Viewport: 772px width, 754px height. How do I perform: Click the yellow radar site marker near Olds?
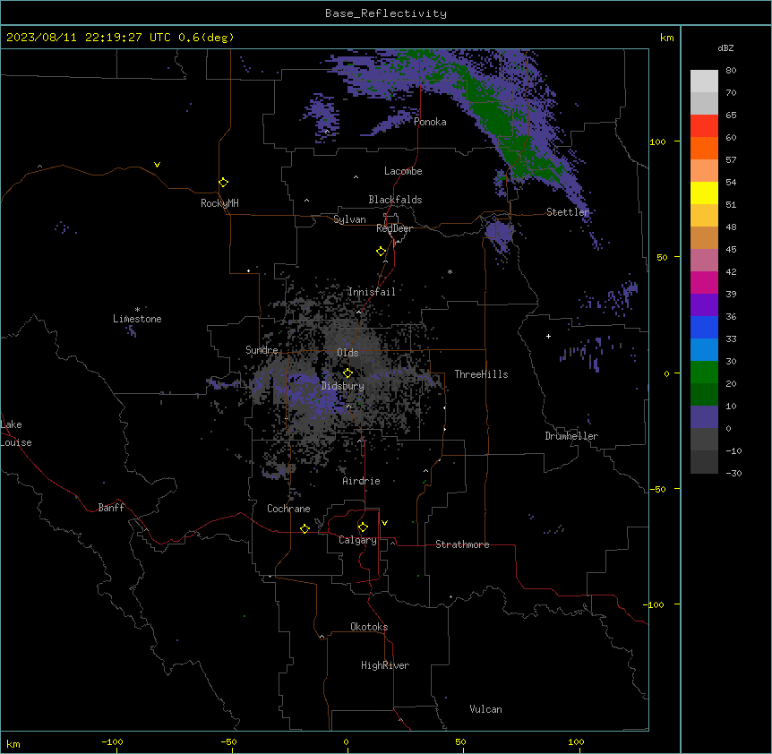(x=347, y=373)
